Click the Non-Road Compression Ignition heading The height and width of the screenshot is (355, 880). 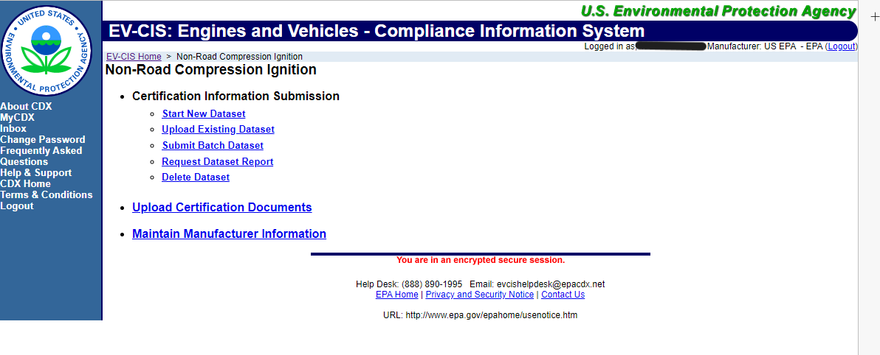[211, 70]
